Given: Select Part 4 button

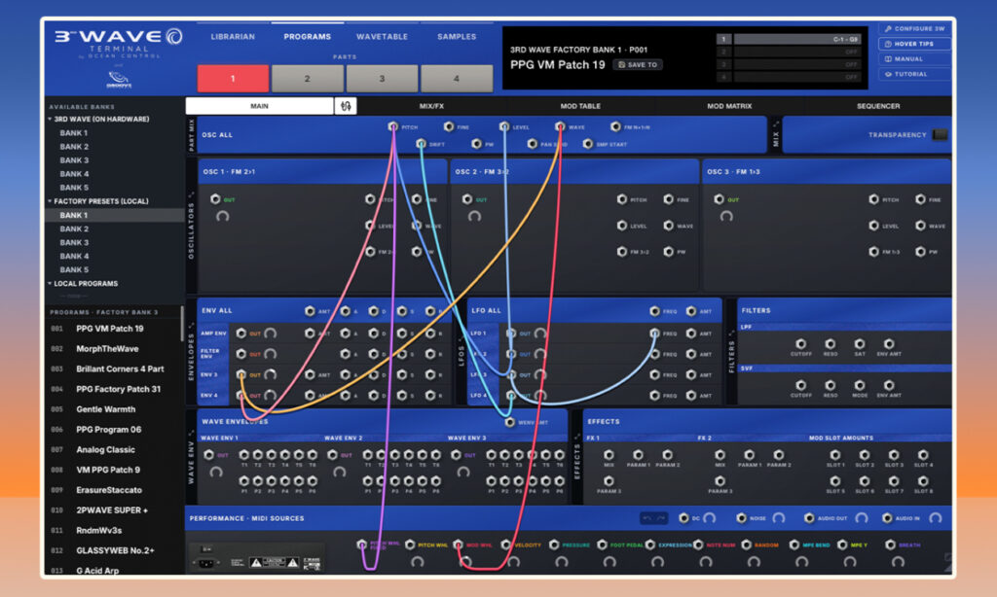Looking at the screenshot, I should pyautogui.click(x=457, y=78).
